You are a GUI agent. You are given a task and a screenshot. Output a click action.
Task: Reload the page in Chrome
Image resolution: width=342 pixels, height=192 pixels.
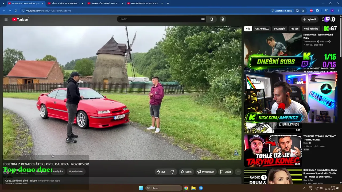point(16,11)
